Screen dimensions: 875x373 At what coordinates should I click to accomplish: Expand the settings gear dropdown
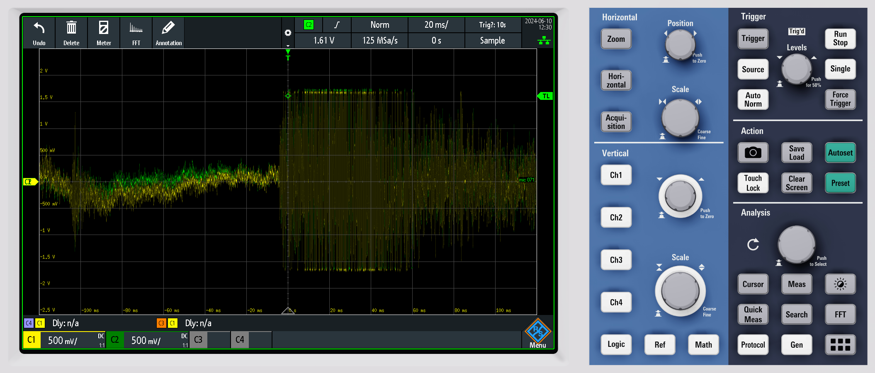pos(288,34)
